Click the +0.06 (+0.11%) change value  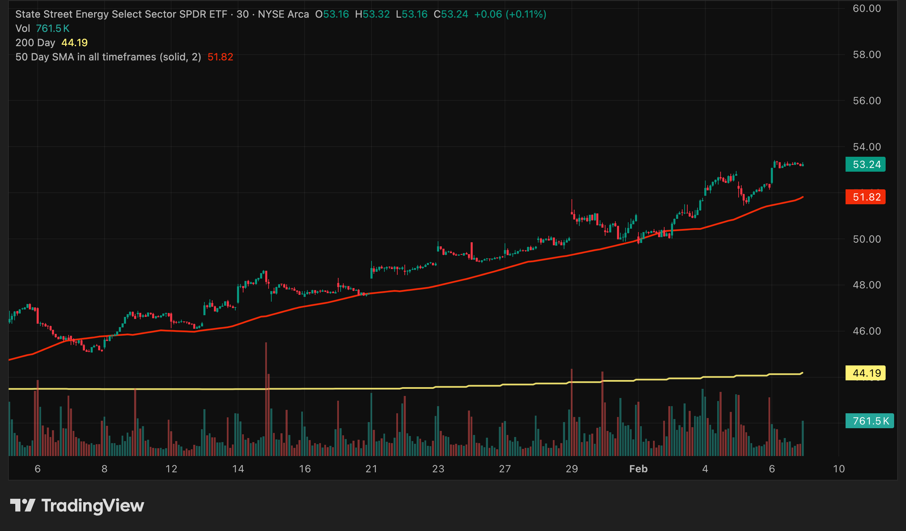(x=510, y=14)
